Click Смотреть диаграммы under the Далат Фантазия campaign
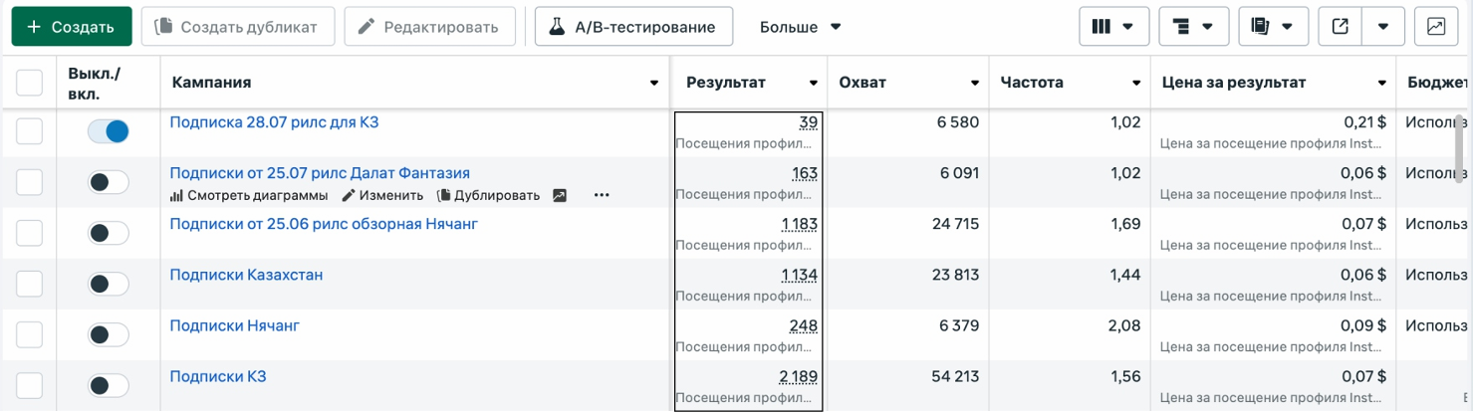 point(249,196)
